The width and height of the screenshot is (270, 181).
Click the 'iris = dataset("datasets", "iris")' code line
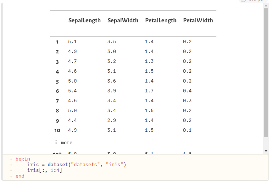(x=76, y=165)
